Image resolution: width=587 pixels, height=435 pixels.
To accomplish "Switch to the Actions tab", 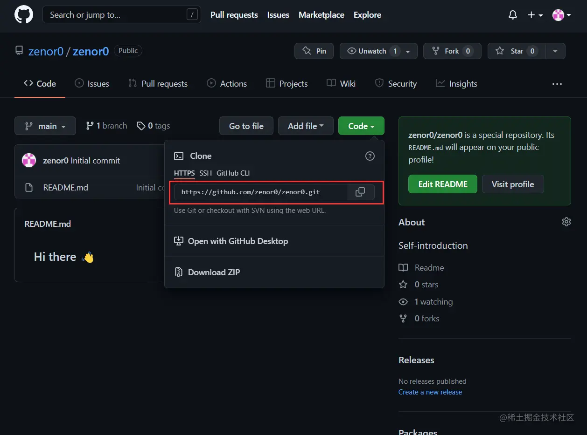I will (x=227, y=84).
